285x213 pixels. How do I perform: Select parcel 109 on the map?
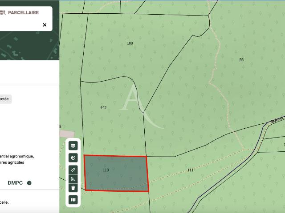coord(130,43)
